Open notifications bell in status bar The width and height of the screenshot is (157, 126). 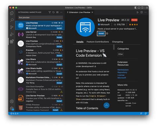145,113
